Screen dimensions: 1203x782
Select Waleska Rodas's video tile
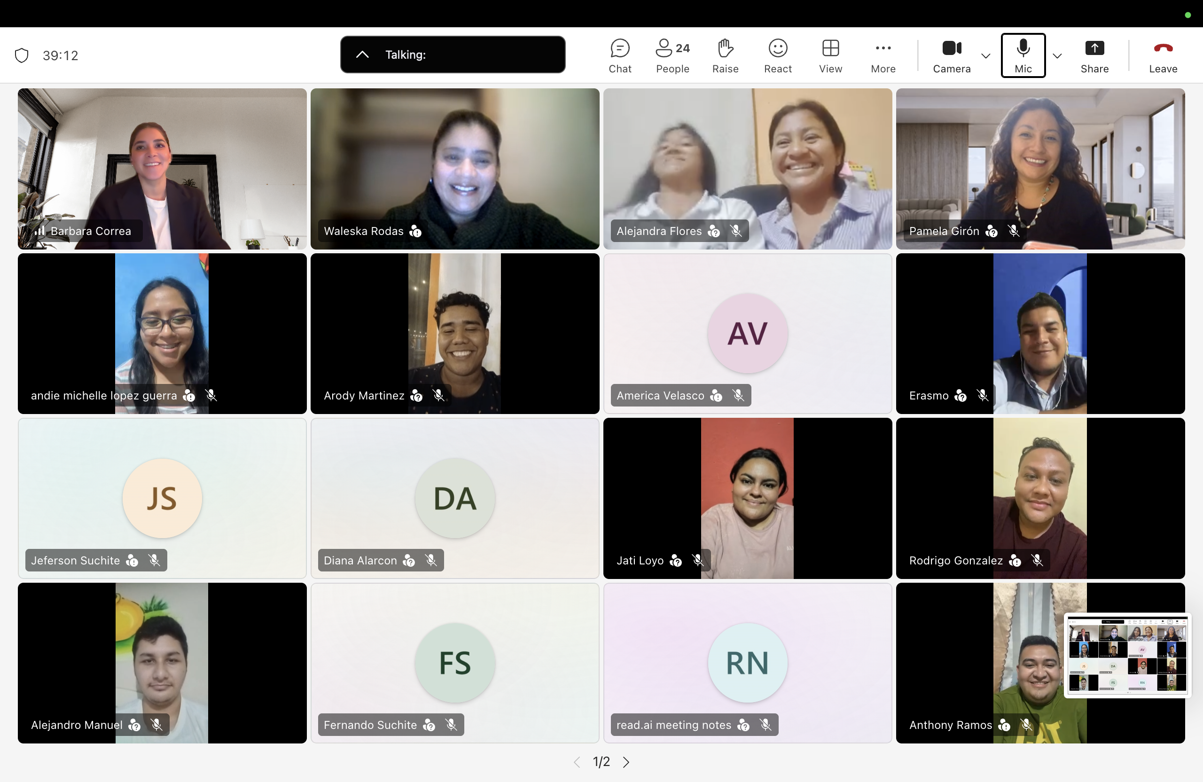pyautogui.click(x=454, y=168)
